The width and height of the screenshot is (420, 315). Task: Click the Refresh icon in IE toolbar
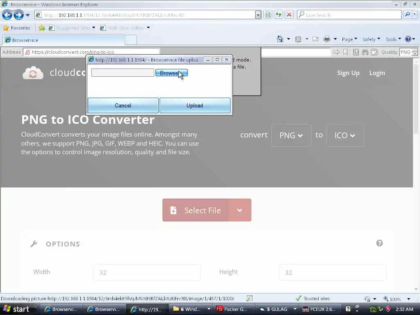[x=278, y=15]
